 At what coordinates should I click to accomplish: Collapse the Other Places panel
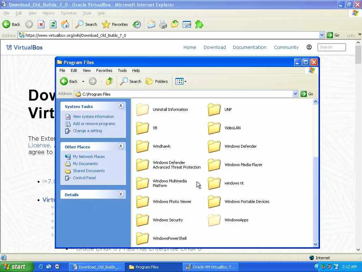click(x=121, y=146)
